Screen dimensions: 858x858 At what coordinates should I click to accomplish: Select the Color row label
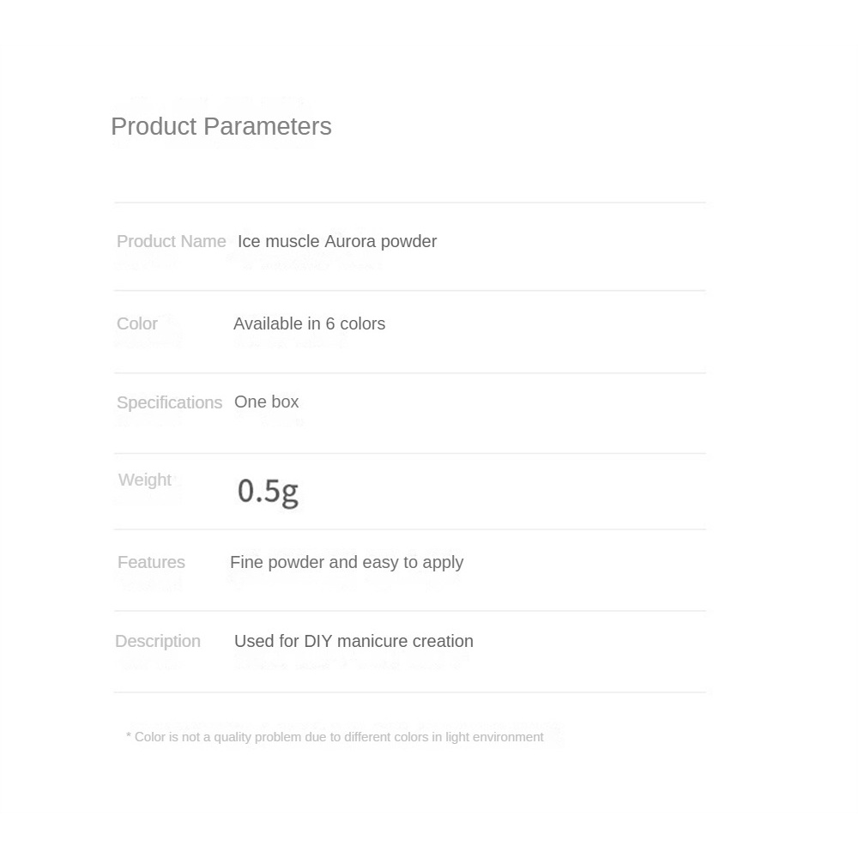click(x=137, y=324)
